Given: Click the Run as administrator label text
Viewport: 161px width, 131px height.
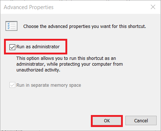Looking at the screenshot, I should tap(38, 47).
